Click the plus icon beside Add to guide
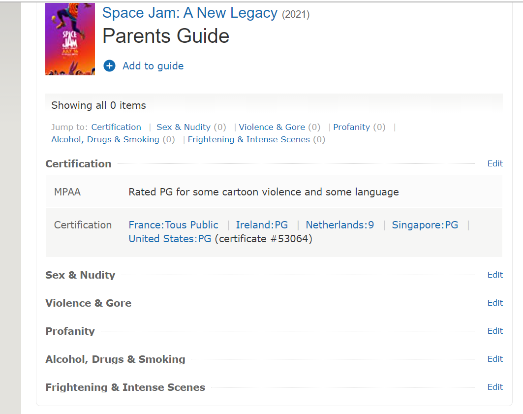The image size is (523, 414). [x=109, y=66]
